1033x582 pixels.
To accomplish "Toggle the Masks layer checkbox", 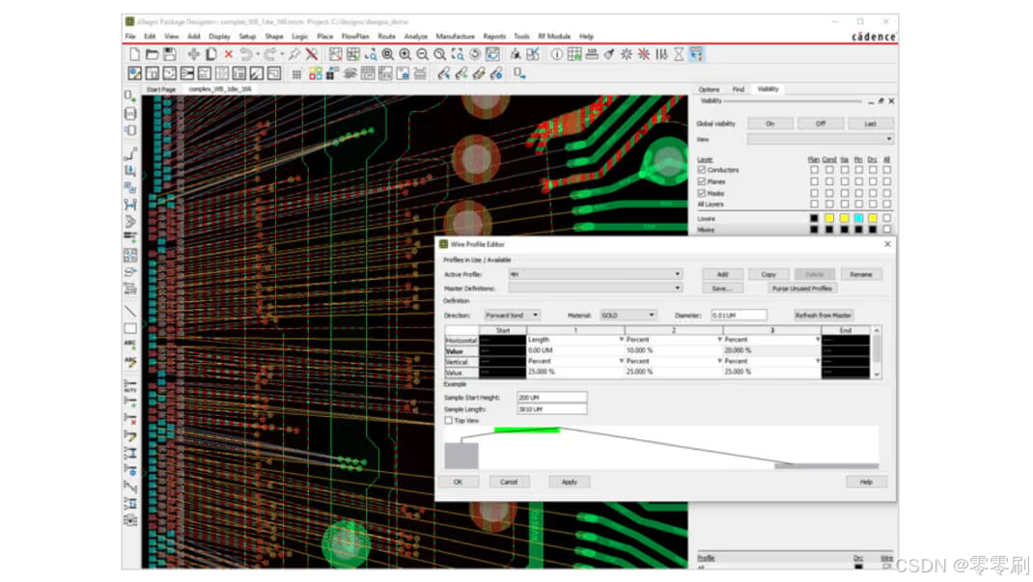I will click(702, 194).
